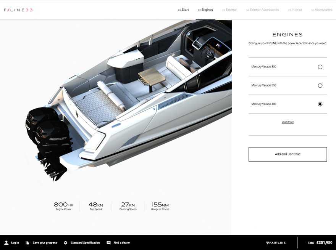
Task: Go to the 01 Start step
Action: click(x=183, y=10)
